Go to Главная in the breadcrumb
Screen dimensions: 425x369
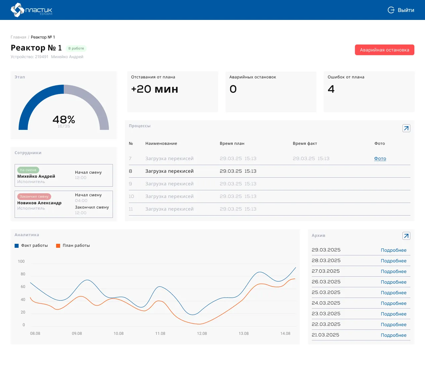point(18,37)
